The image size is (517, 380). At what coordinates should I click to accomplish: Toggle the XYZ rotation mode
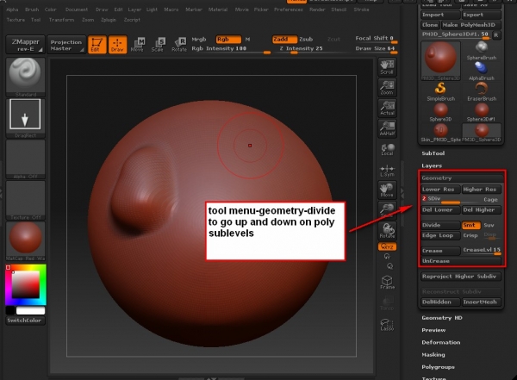coord(387,246)
